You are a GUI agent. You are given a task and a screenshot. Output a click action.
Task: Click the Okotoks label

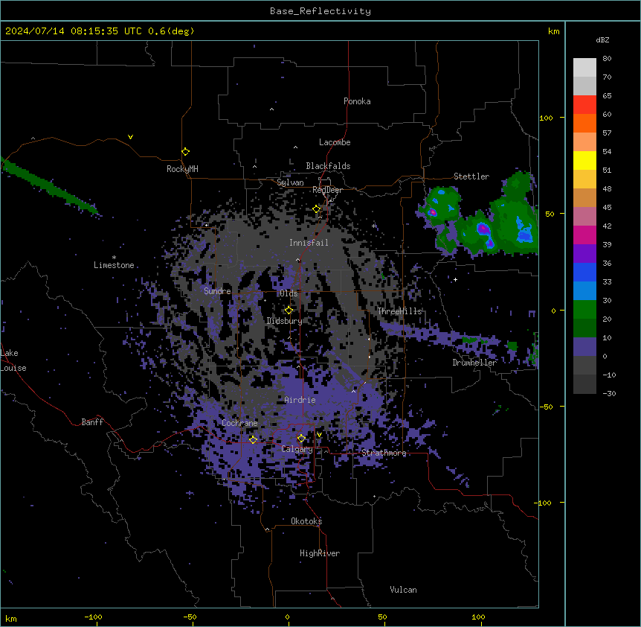click(306, 521)
